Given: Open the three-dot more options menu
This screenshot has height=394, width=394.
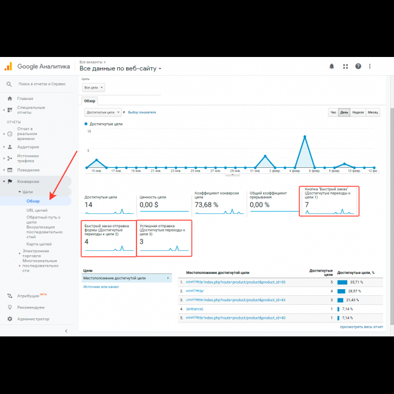Looking at the screenshot, I should pyautogui.click(x=370, y=66).
